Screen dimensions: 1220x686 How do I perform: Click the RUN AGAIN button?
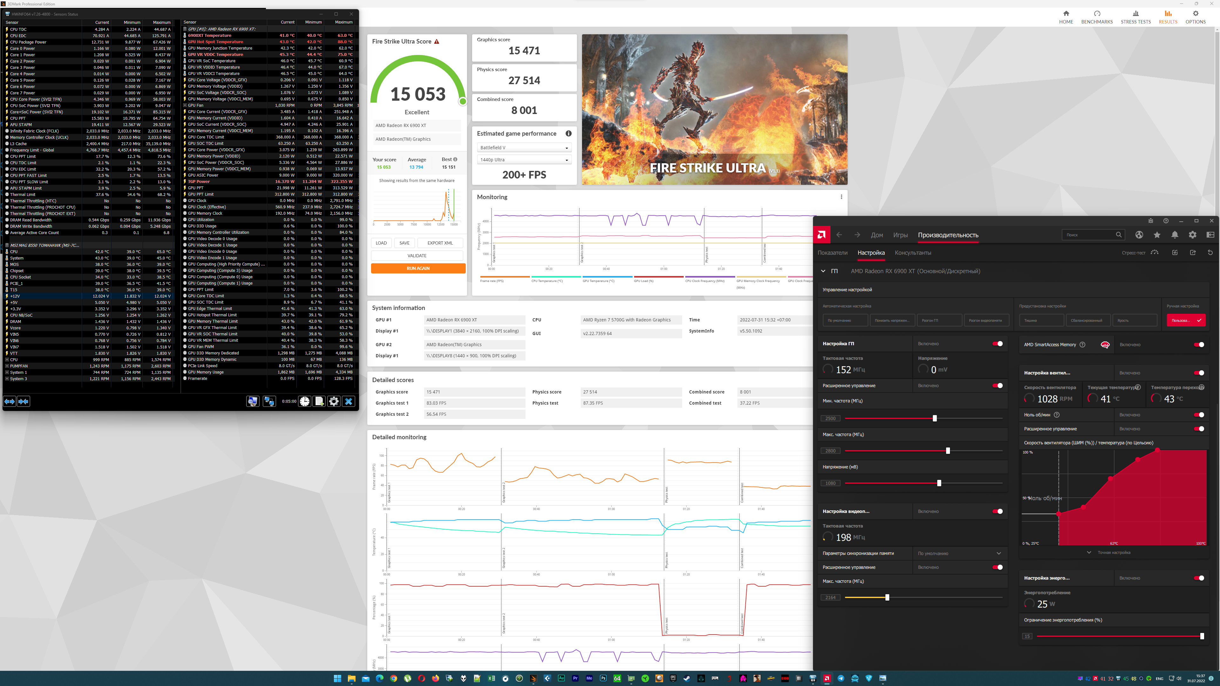click(418, 268)
